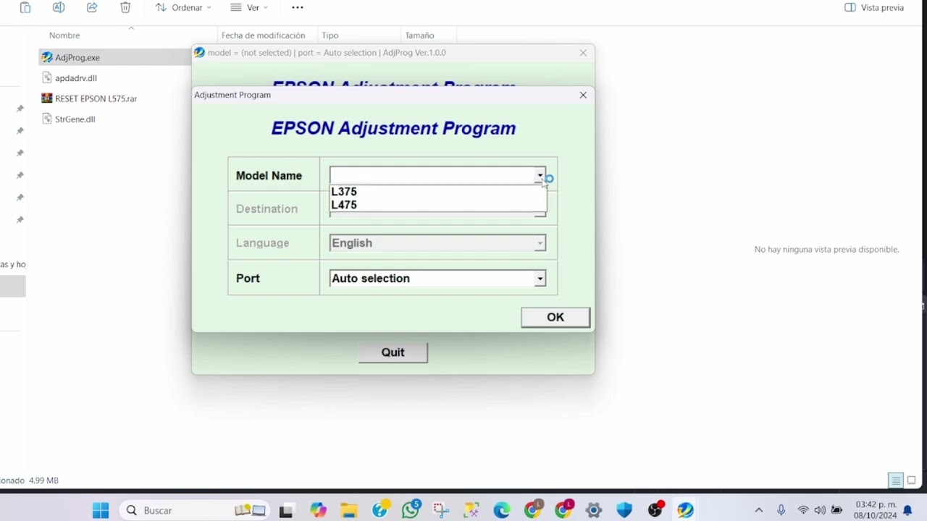Open the Model Name dropdown arrow
The image size is (927, 521).
coord(540,176)
